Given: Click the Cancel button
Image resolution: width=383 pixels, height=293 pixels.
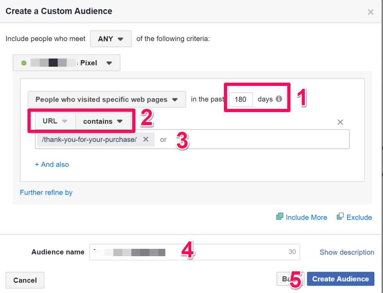Looking at the screenshot, I should pos(25,280).
